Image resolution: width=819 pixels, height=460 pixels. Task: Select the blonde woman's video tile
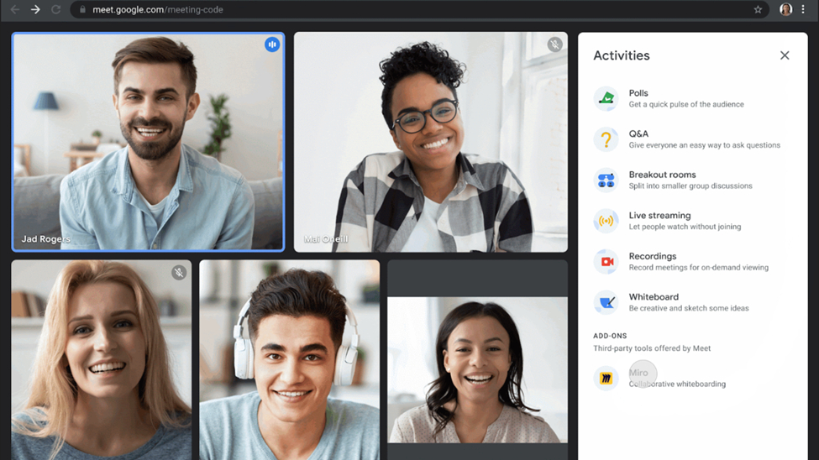click(x=102, y=360)
